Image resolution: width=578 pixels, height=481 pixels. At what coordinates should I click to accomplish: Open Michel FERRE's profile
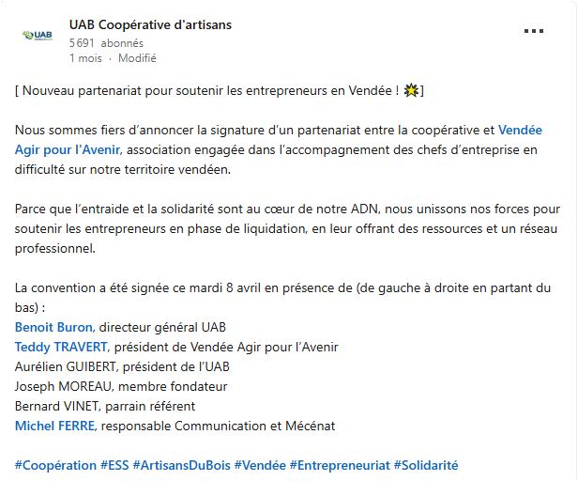pos(54,426)
